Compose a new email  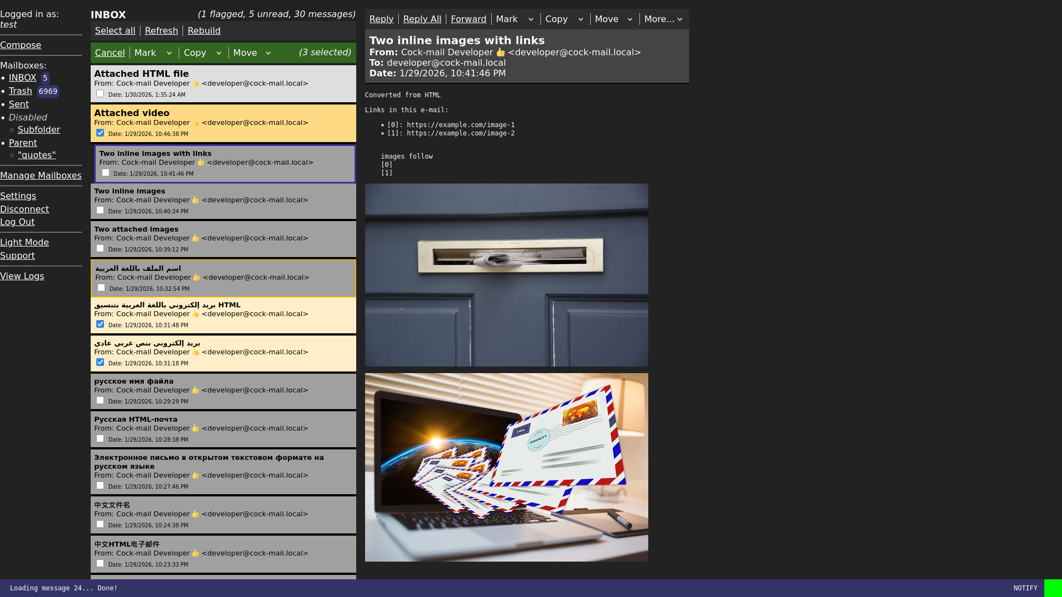(x=21, y=45)
